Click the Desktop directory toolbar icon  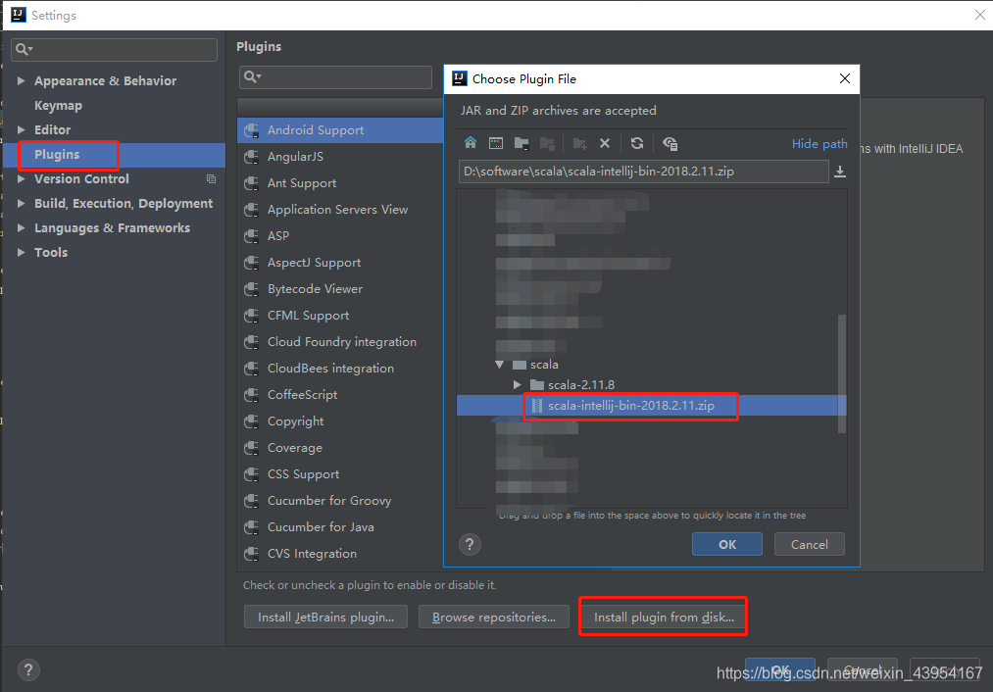pyautogui.click(x=496, y=143)
